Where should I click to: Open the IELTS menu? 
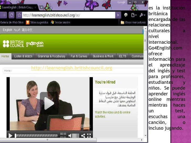pyautogui.click(x=123, y=56)
